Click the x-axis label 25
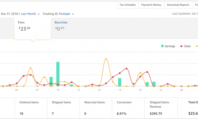 161,90
